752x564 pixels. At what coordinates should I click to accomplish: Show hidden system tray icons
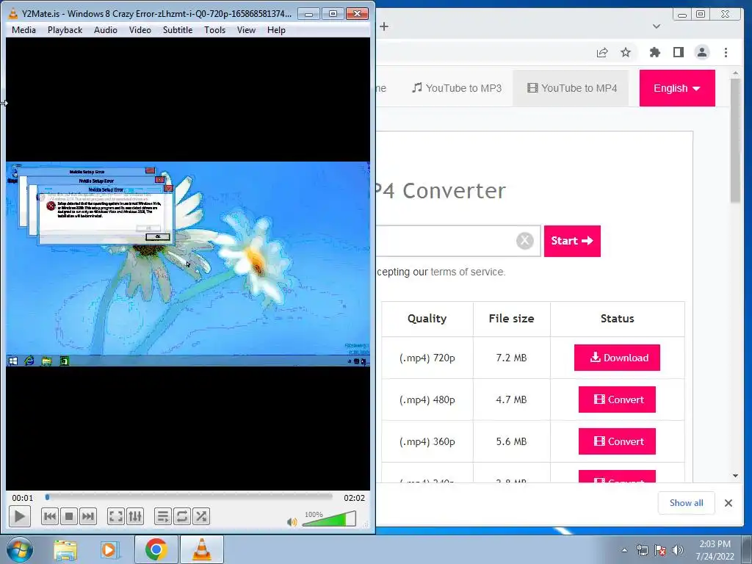coord(624,550)
